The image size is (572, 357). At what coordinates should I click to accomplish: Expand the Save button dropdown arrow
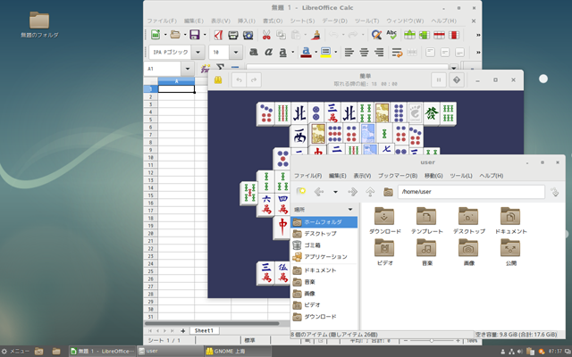(205, 35)
